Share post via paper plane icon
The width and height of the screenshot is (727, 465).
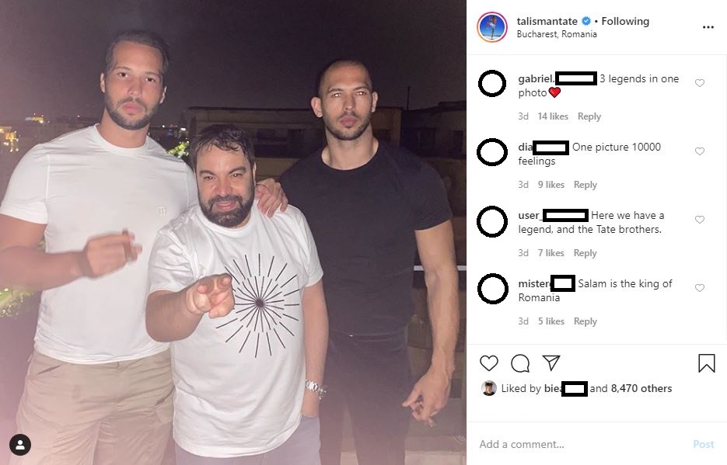[x=551, y=363]
